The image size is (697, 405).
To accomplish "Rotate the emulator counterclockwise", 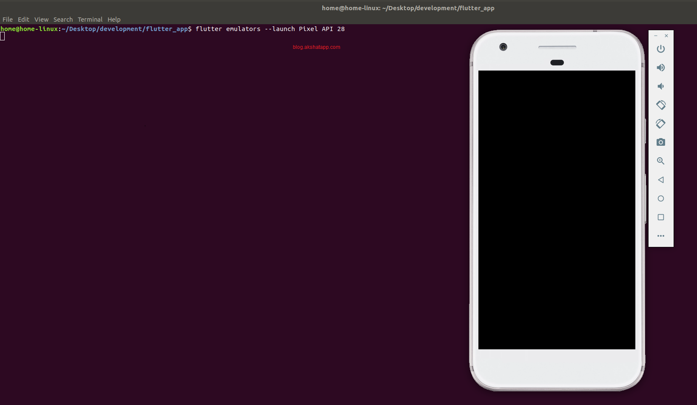I will [x=660, y=105].
